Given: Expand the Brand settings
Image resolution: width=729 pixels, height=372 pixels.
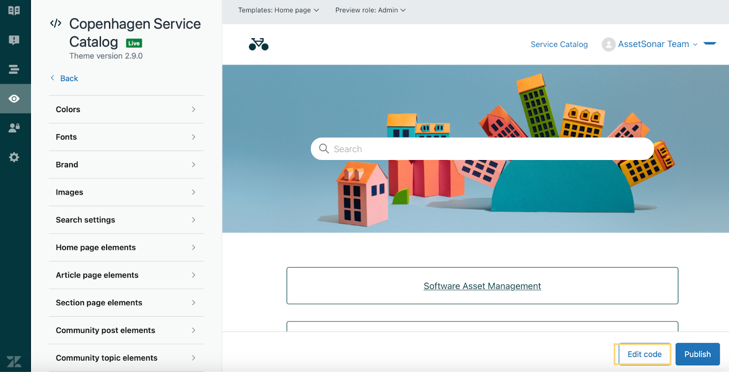Looking at the screenshot, I should point(126,165).
